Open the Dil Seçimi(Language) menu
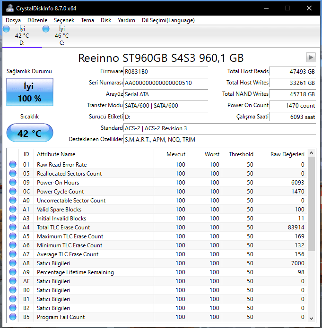Viewport: 322px width, 328px height. pyautogui.click(x=168, y=20)
